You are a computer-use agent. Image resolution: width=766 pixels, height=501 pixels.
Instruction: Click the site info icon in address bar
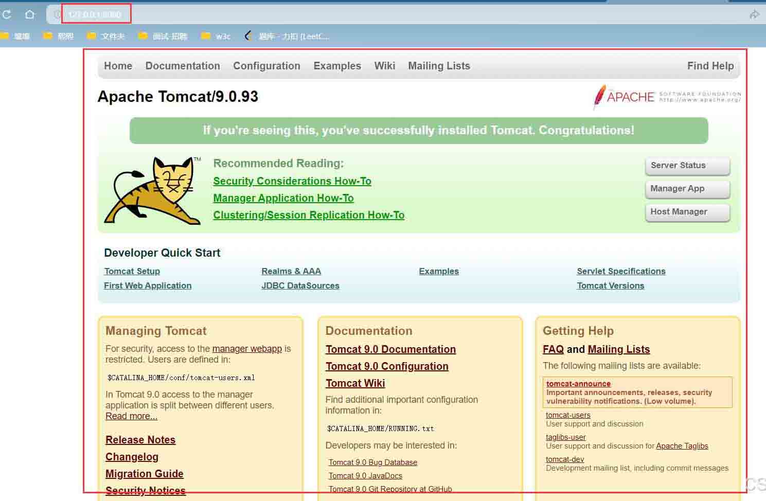click(58, 14)
